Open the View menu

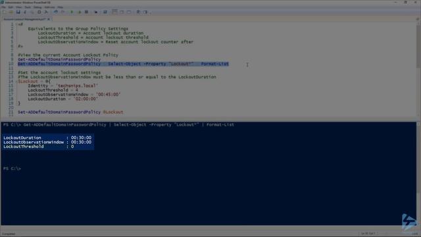click(x=19, y=7)
